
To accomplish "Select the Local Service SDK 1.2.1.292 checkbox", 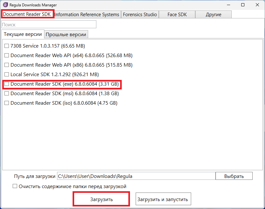I will (7, 75).
